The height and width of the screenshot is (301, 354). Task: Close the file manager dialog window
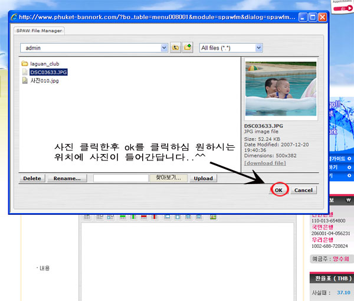pyautogui.click(x=322, y=18)
